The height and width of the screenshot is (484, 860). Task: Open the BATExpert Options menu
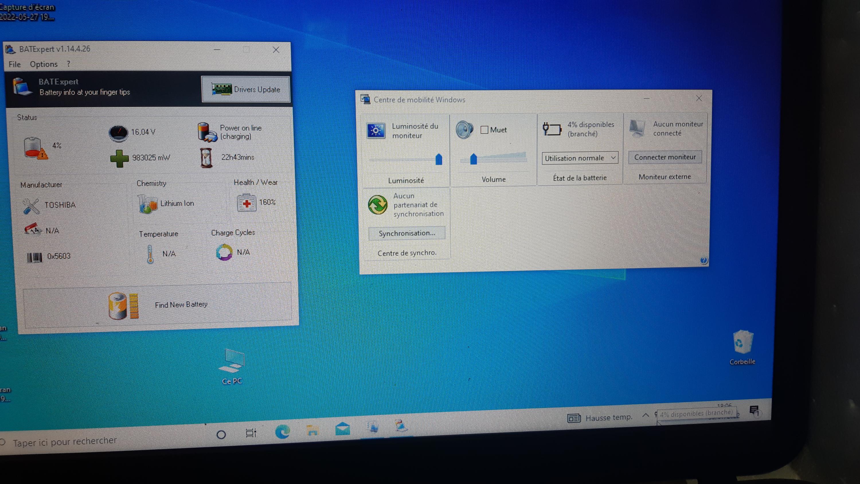pyautogui.click(x=44, y=64)
